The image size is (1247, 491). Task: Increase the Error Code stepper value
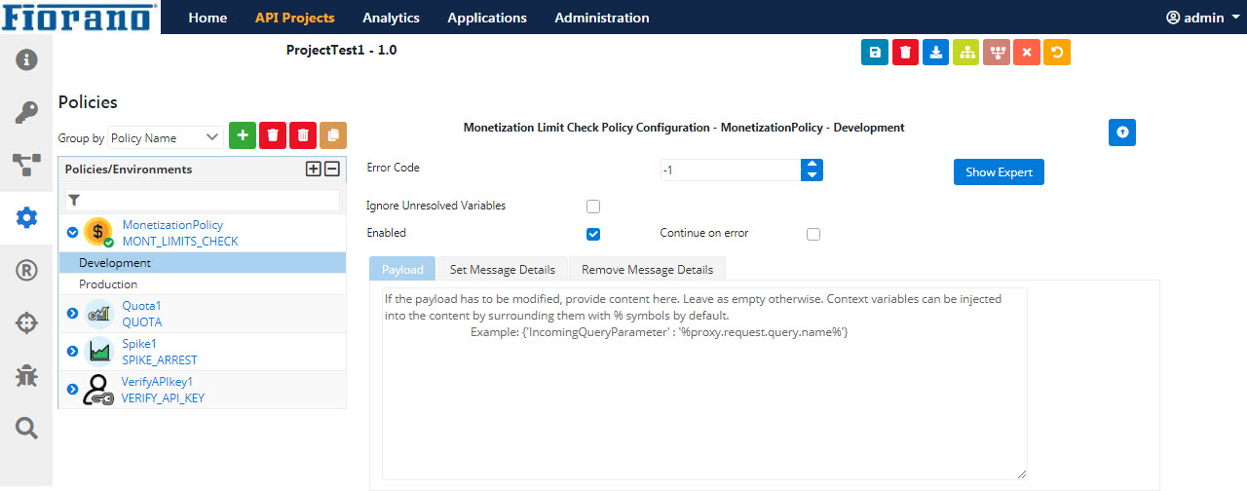812,165
